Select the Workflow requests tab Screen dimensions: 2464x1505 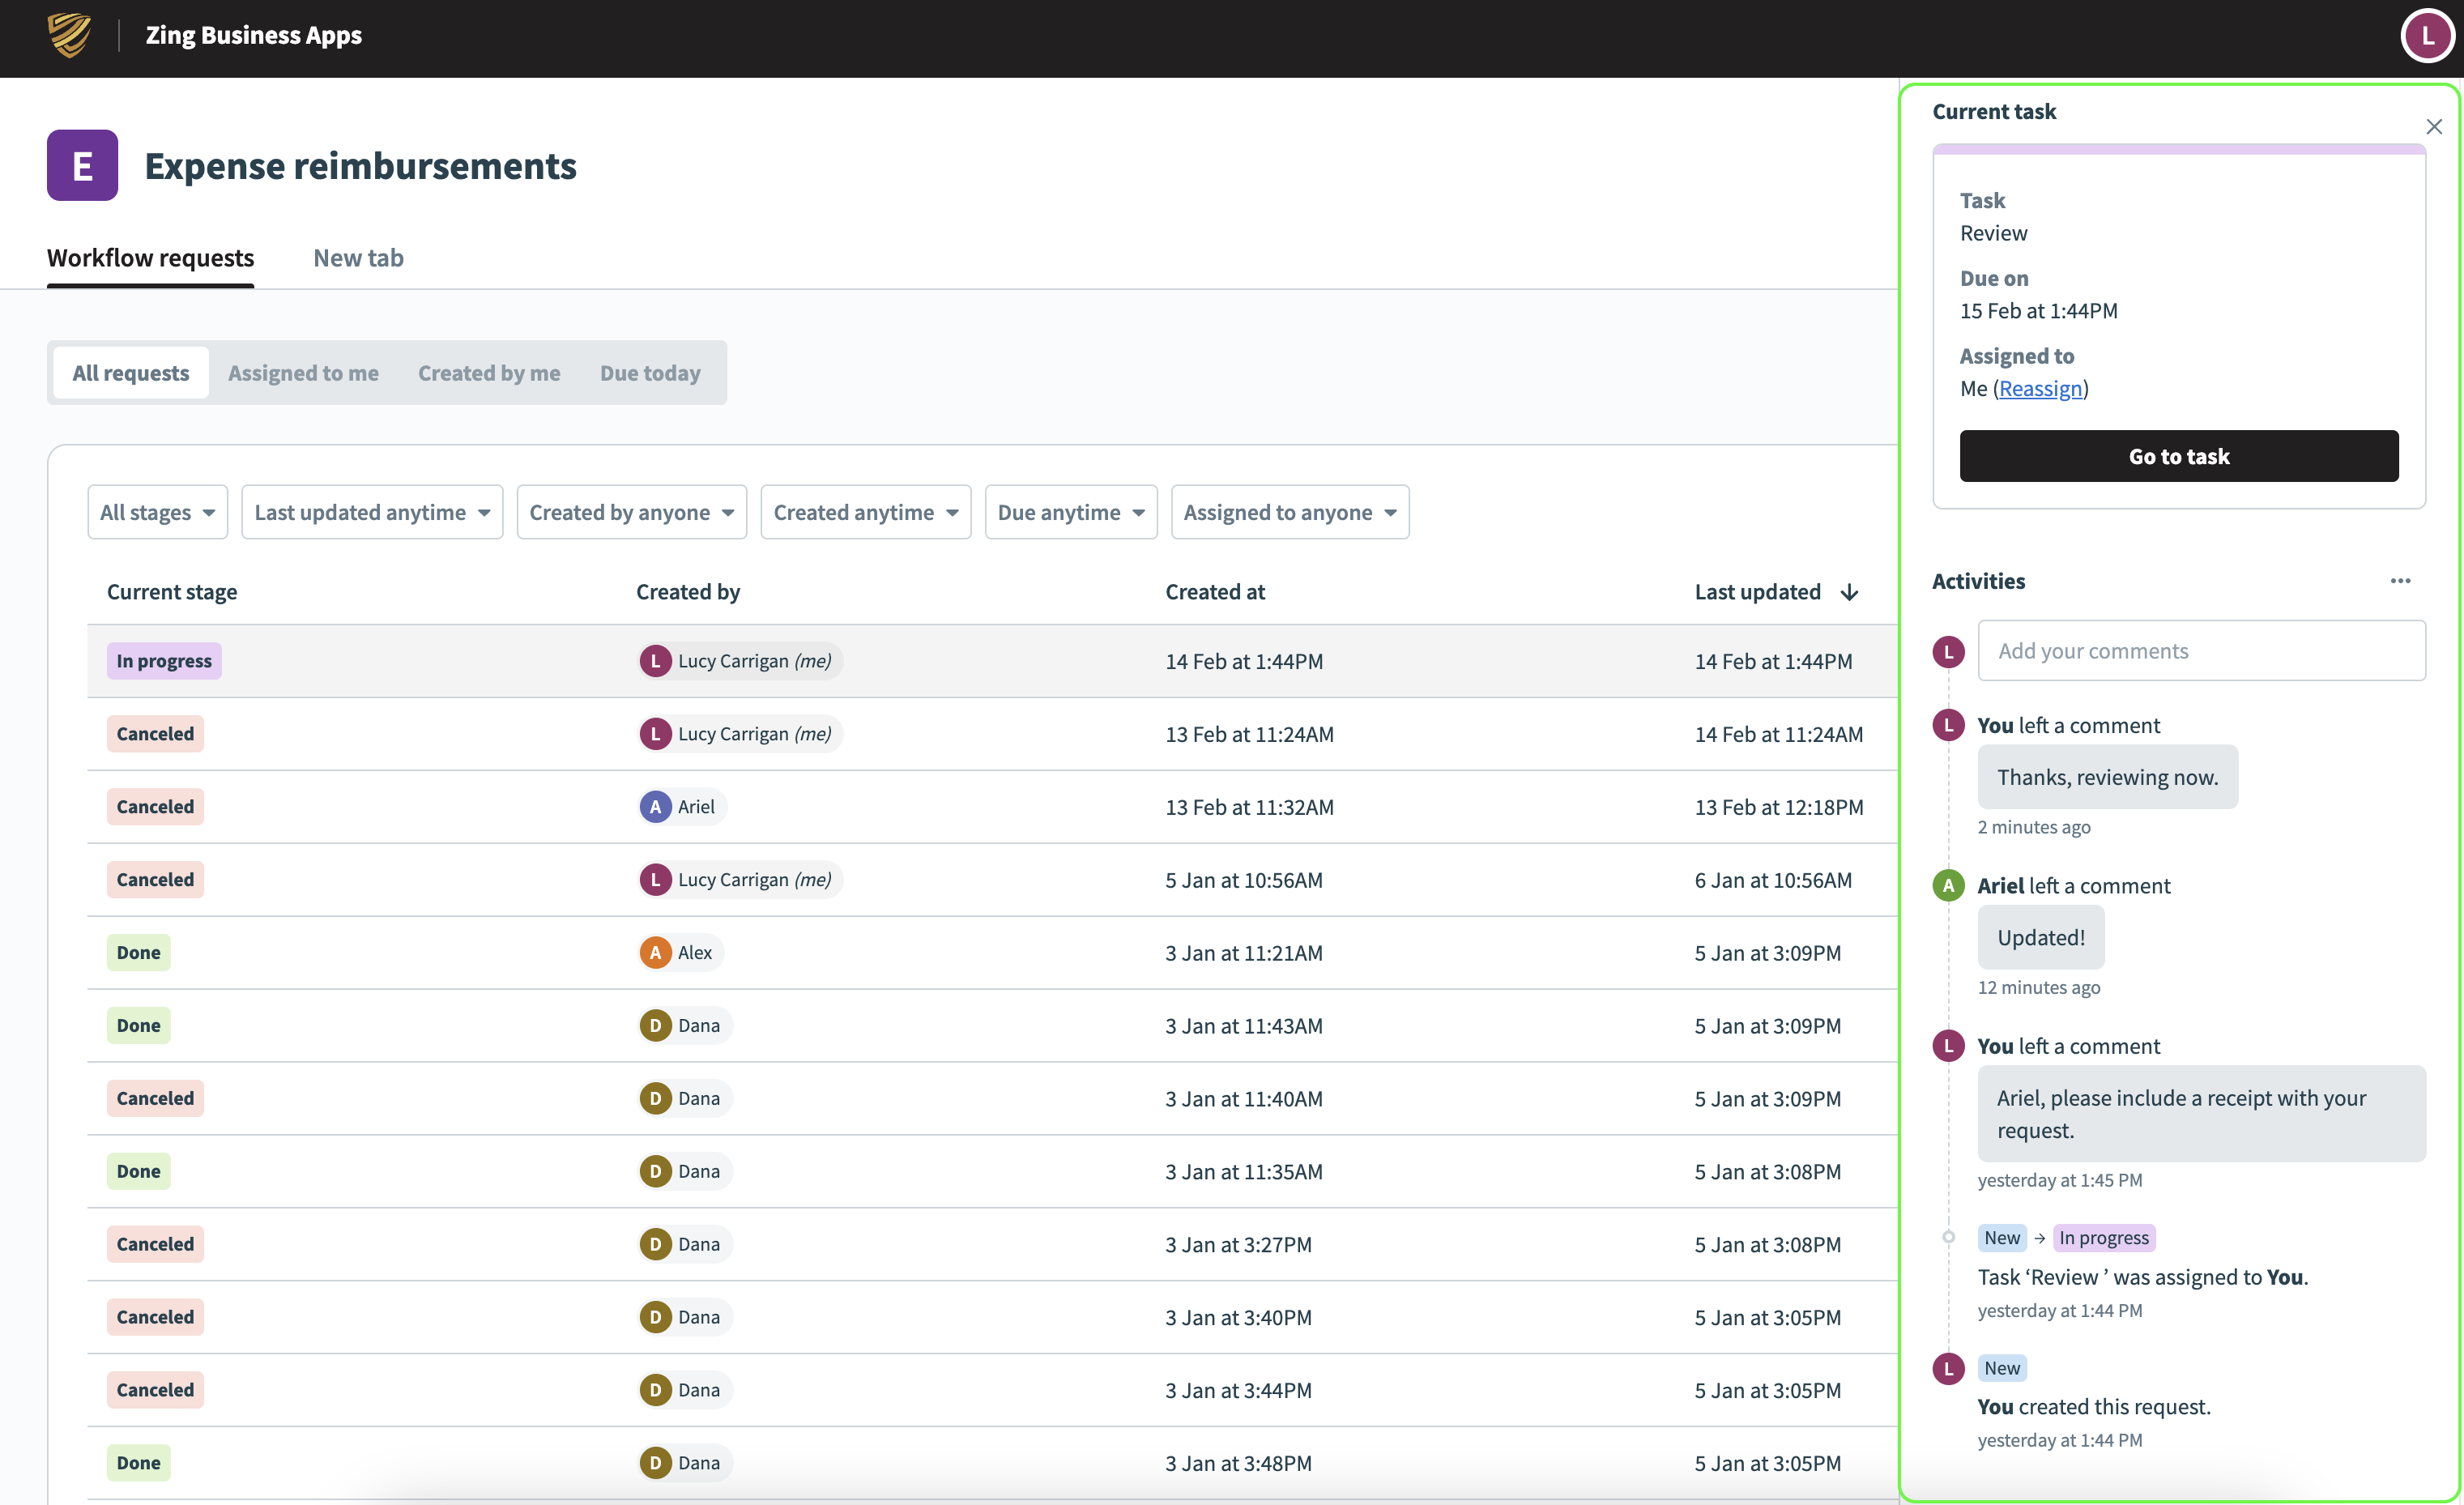pos(150,258)
